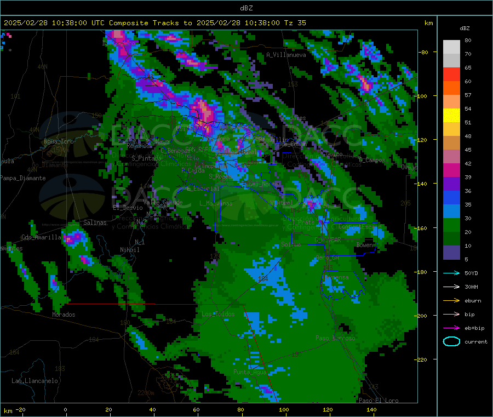This screenshot has width=493, height=417.
Task: Click the 'El_Desvio' map label
Action: 128,208
